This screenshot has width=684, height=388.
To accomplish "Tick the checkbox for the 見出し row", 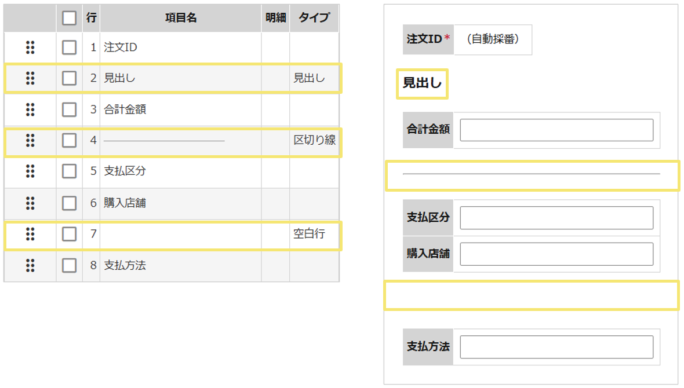I will coord(70,78).
